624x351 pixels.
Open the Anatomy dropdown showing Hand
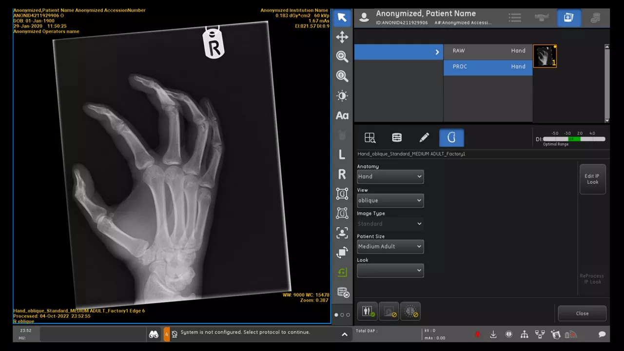tap(390, 176)
